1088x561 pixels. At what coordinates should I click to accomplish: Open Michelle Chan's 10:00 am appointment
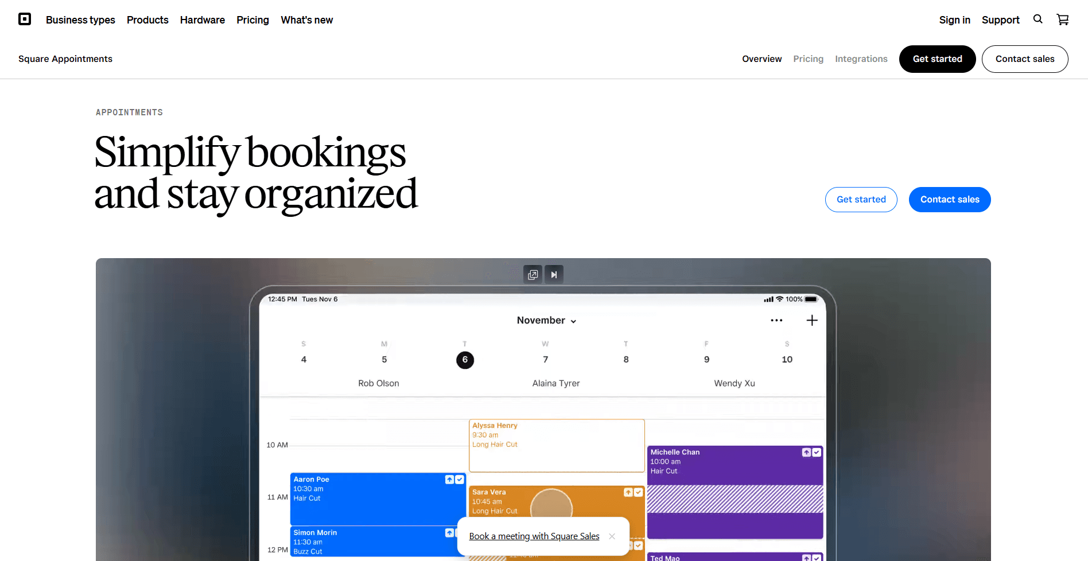point(735,492)
